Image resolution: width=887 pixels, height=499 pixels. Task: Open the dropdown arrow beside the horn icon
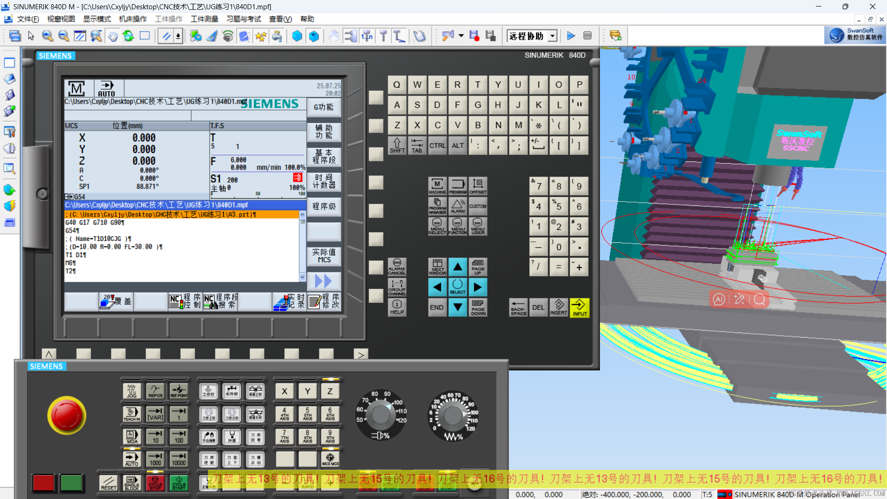461,36
